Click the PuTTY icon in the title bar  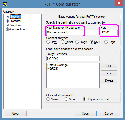point(5,4)
